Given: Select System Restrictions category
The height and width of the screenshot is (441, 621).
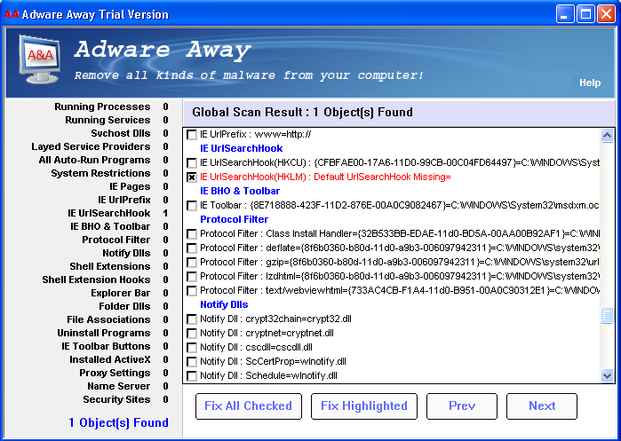Looking at the screenshot, I should (x=100, y=173).
